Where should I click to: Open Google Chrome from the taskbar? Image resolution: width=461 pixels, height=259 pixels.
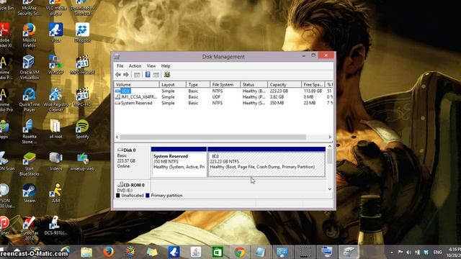240,252
